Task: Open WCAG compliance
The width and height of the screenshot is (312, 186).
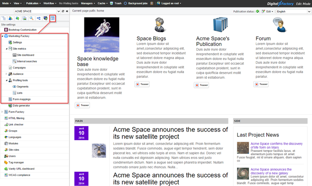Action: click(x=19, y=175)
